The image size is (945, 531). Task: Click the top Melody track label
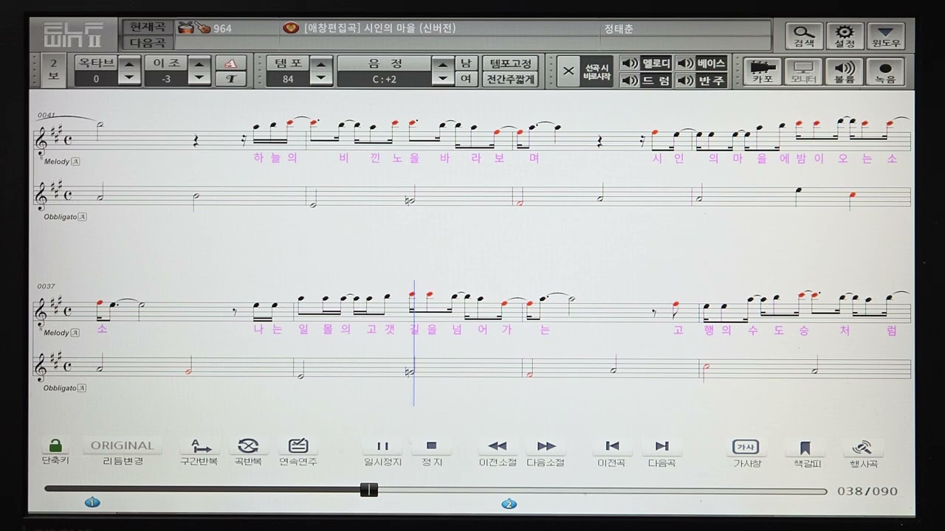[x=62, y=162]
